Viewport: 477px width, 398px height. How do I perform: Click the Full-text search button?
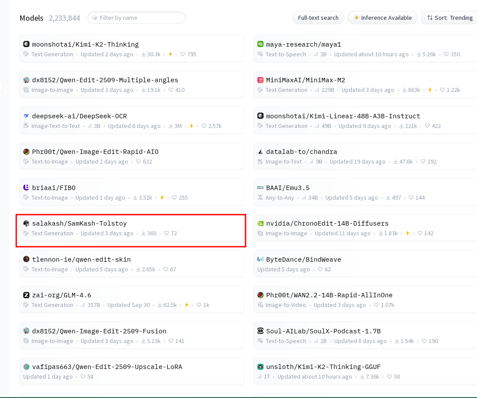click(318, 18)
